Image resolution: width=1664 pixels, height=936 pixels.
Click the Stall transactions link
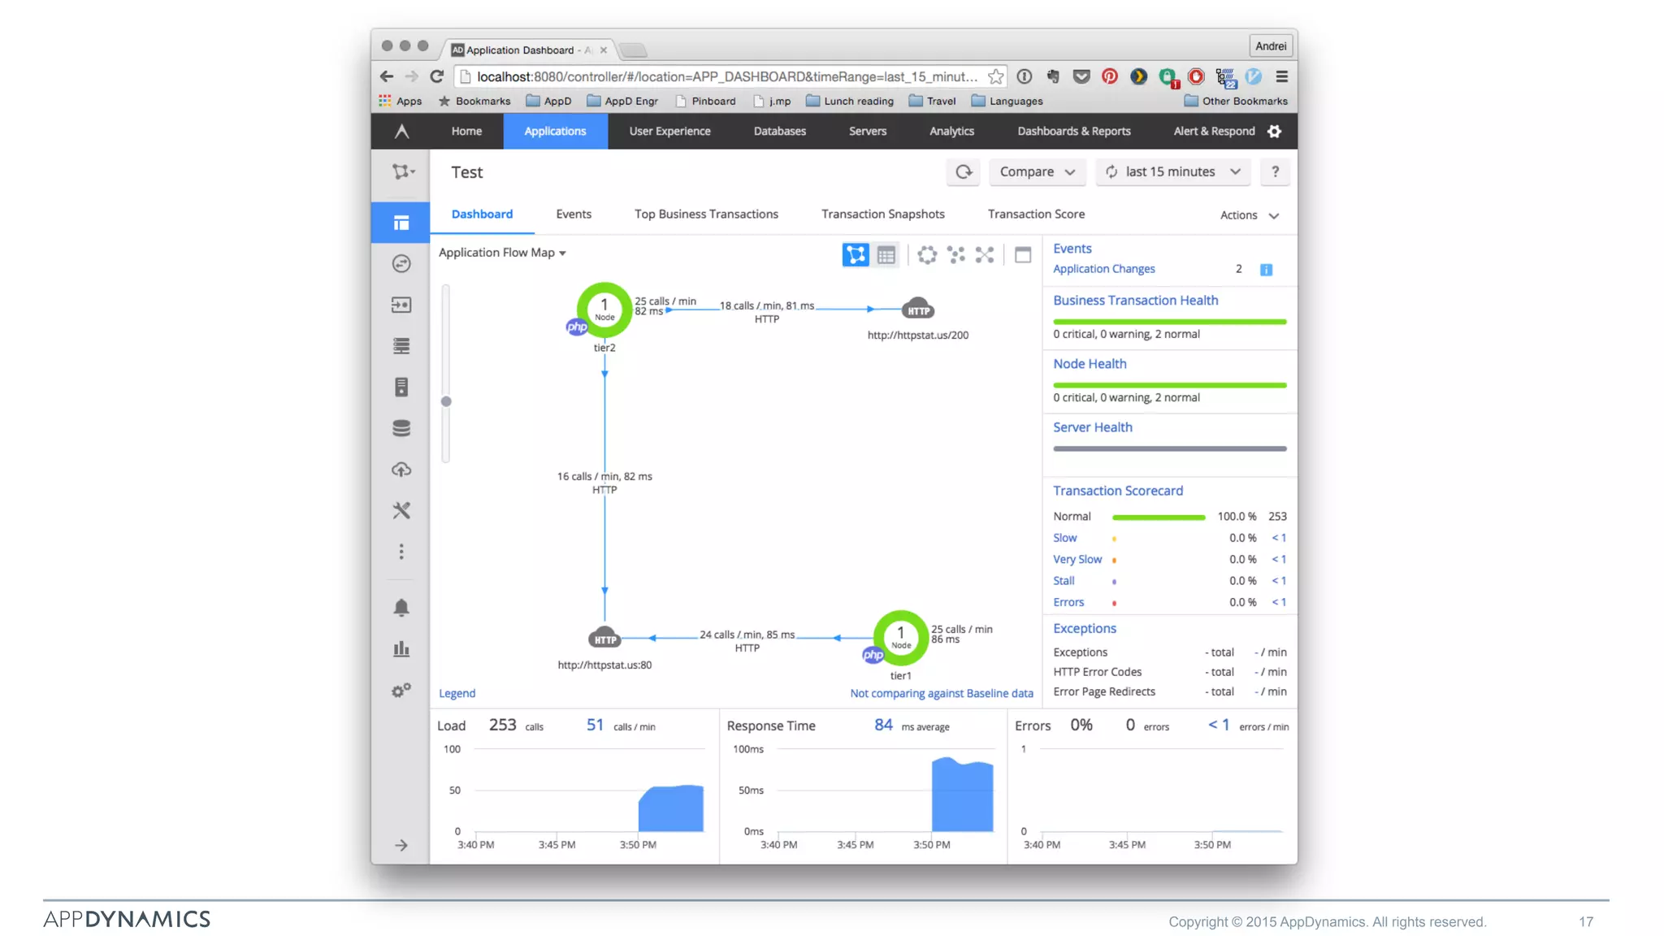(1064, 581)
